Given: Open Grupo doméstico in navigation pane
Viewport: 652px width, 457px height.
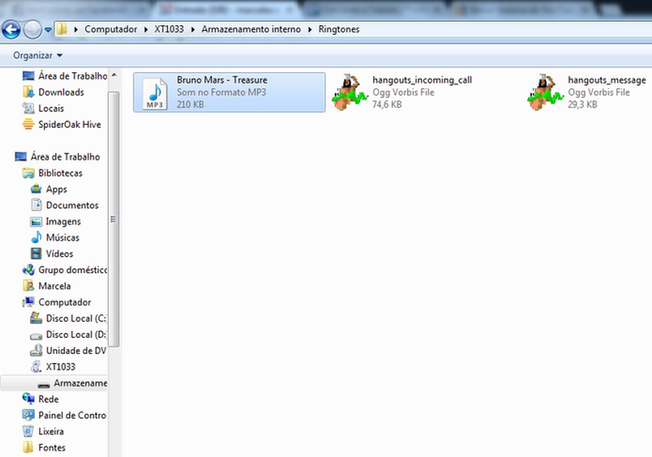Looking at the screenshot, I should point(72,270).
